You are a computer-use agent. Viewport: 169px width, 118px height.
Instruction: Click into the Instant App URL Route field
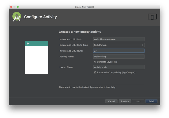click(119, 51)
